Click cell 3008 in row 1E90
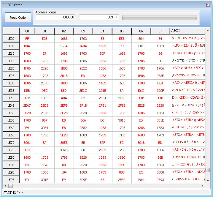The image size is (213, 197). pos(160,172)
